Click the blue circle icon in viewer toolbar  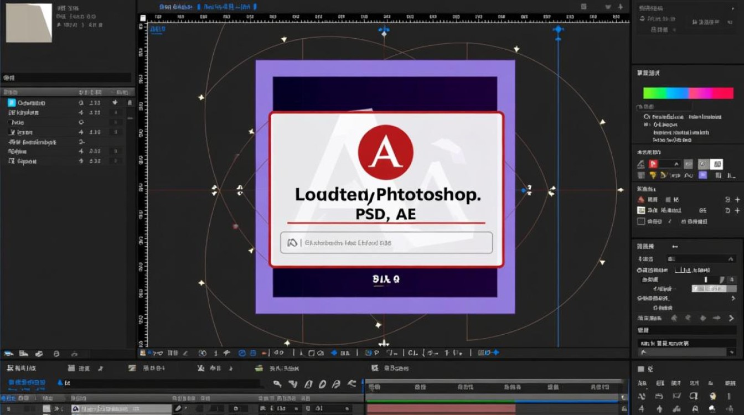(x=242, y=353)
